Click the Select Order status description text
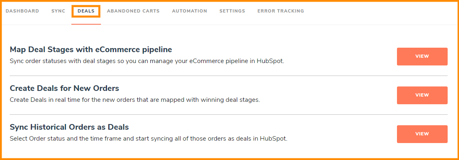Image resolution: width=459 pixels, height=160 pixels. coord(148,139)
